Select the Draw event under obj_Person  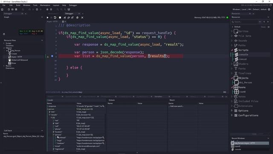(14, 63)
